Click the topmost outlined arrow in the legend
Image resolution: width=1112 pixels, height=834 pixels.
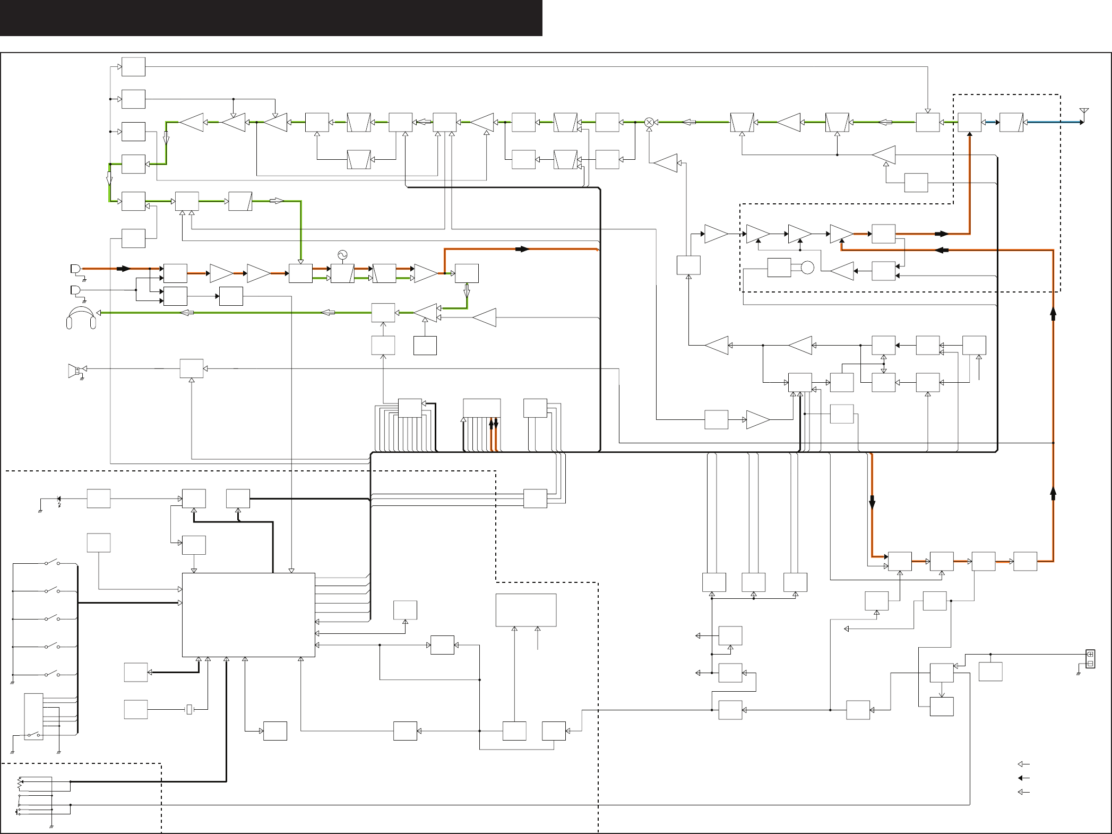point(1023,764)
